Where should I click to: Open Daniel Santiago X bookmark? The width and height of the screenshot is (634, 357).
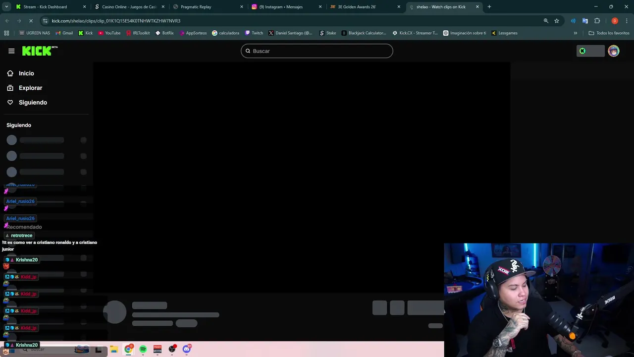click(x=290, y=33)
